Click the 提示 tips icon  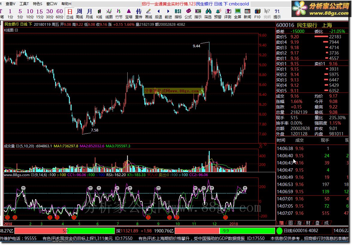click(x=277, y=13)
